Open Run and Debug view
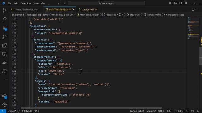 tap(4, 37)
